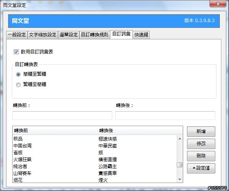Sort list by 轉換前 column header
This screenshot has height=191, width=229.
click(55, 131)
